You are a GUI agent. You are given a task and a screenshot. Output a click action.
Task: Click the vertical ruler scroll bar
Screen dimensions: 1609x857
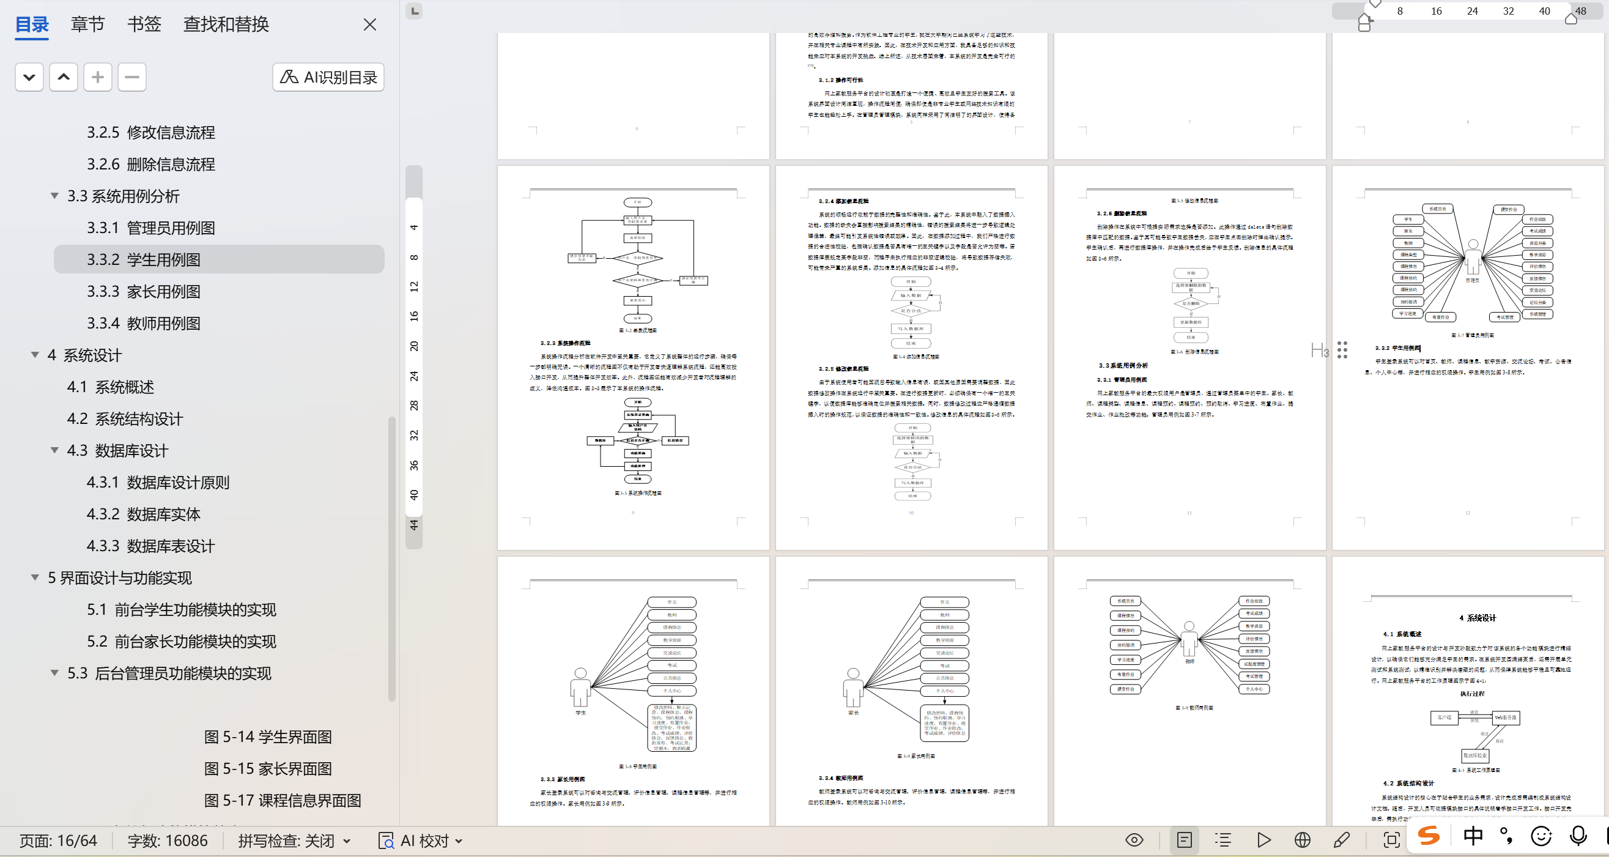pyautogui.click(x=414, y=356)
